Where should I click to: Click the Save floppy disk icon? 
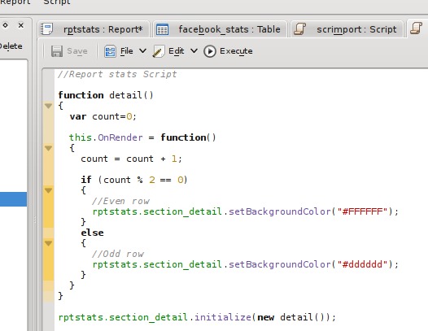coord(57,51)
